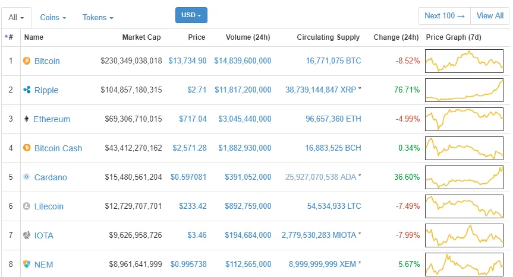This screenshot has height=277, width=513.
Task: Click Litecoin volume $892,759,000
Action: click(248, 206)
